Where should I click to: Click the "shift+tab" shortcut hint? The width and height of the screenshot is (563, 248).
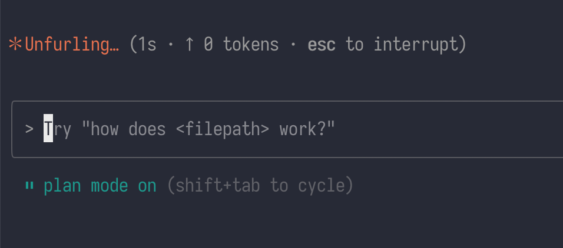[x=217, y=187]
